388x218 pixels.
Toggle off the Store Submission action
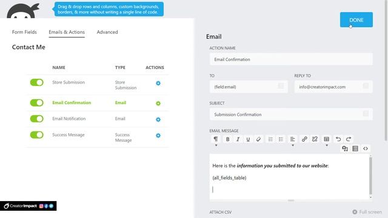[x=36, y=82]
